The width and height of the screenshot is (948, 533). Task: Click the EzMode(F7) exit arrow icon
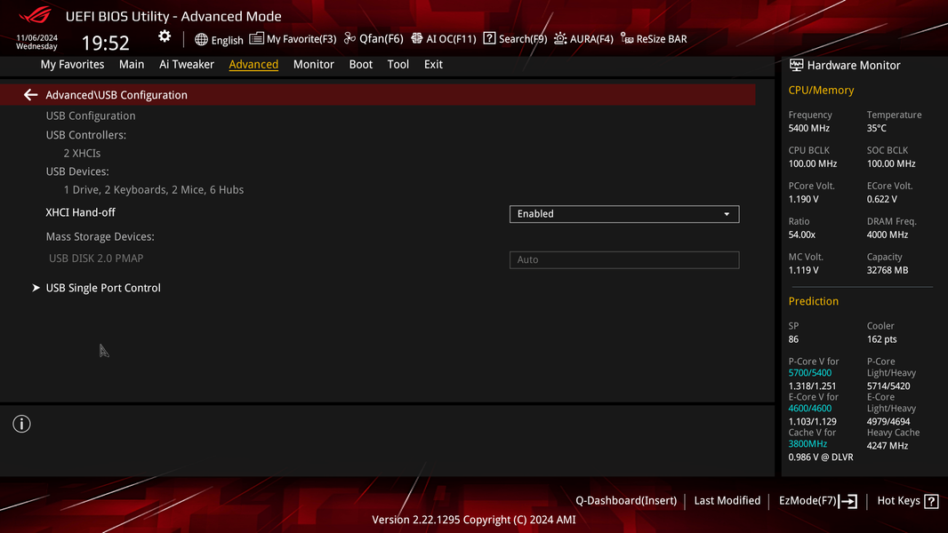848,501
